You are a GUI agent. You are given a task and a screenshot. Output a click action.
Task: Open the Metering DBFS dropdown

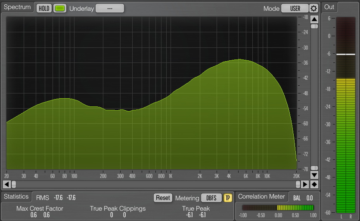pos(211,198)
